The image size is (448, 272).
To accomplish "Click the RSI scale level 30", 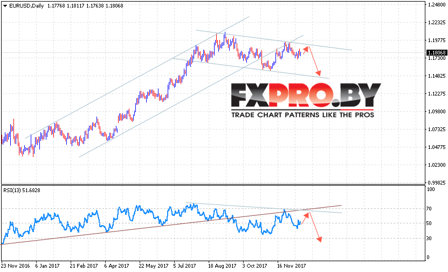I will click(x=429, y=238).
